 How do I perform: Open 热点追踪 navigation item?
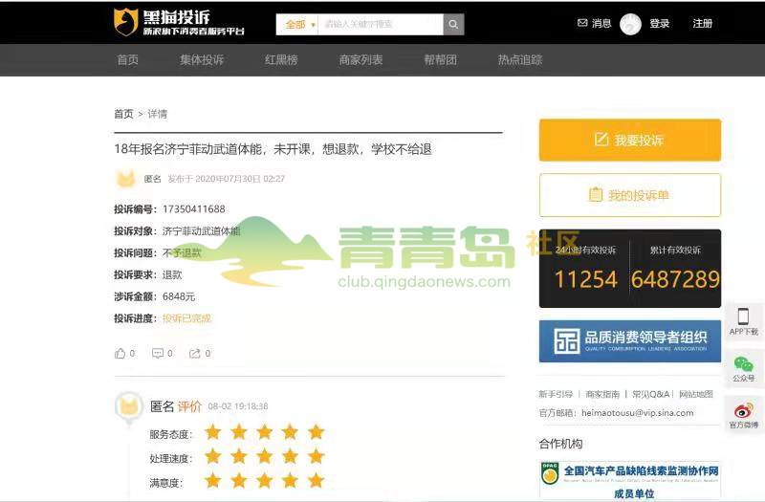coord(520,59)
